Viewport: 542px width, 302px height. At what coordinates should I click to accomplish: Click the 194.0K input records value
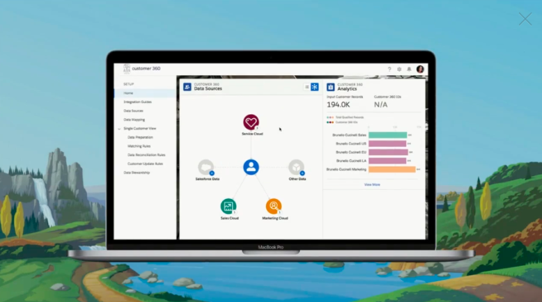(339, 104)
